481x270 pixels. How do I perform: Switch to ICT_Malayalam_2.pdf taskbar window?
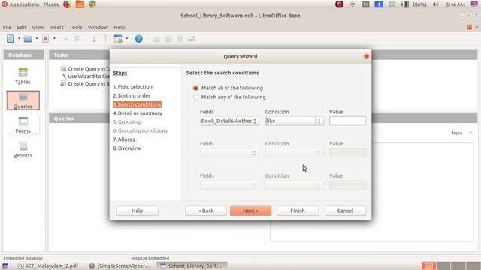pos(48,265)
